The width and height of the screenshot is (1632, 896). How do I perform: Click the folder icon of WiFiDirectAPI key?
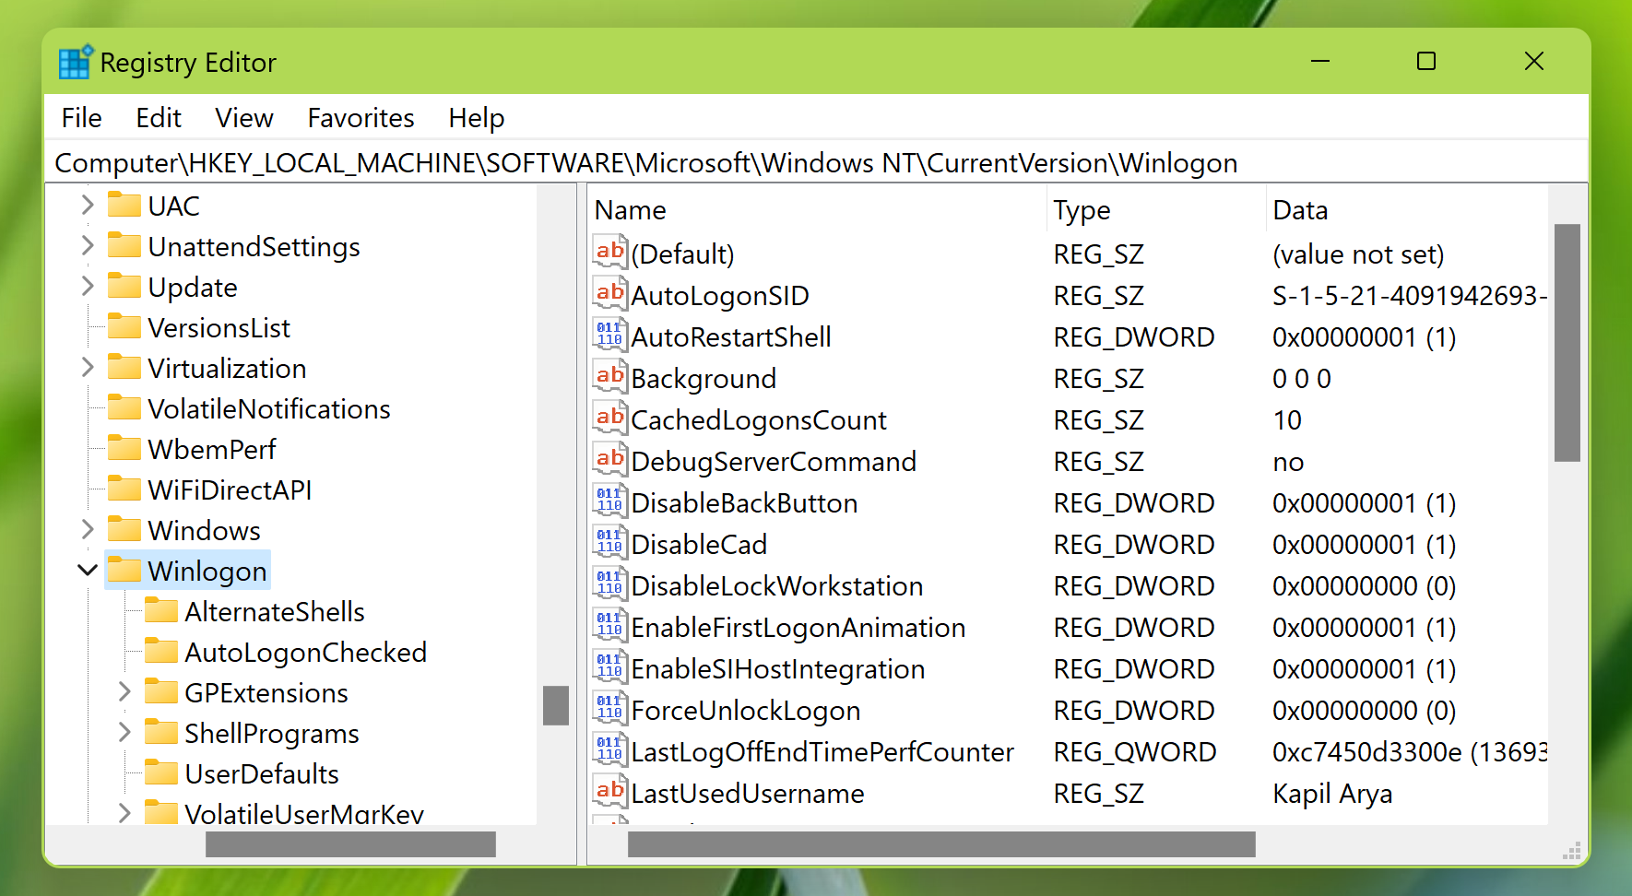coord(124,489)
